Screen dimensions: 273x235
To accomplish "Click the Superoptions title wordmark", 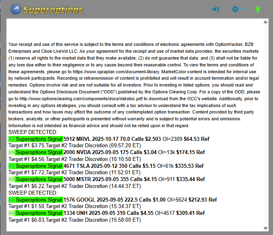I will coord(53,9).
